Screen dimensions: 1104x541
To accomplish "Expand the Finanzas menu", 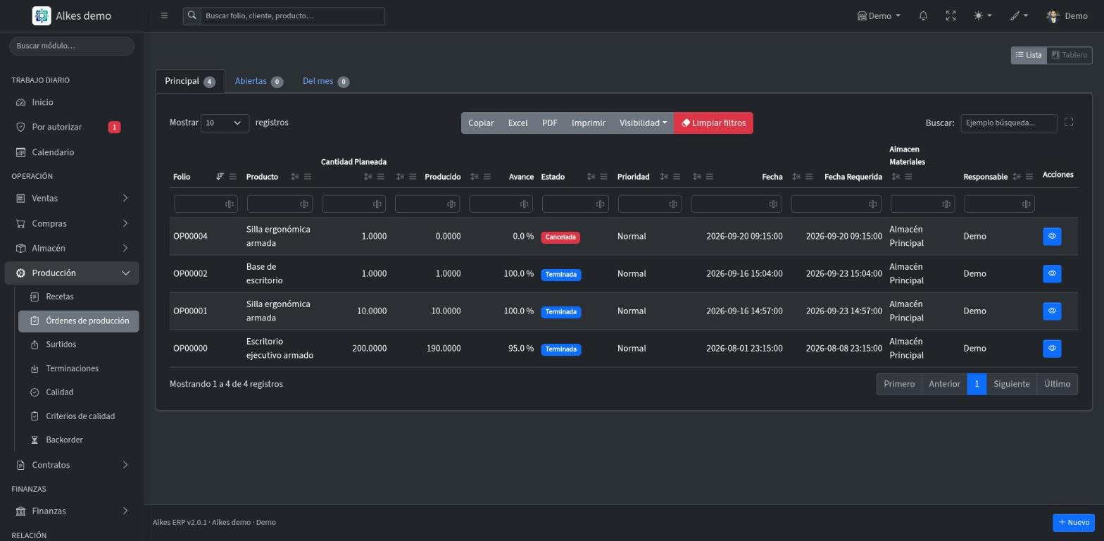I will coord(72,511).
